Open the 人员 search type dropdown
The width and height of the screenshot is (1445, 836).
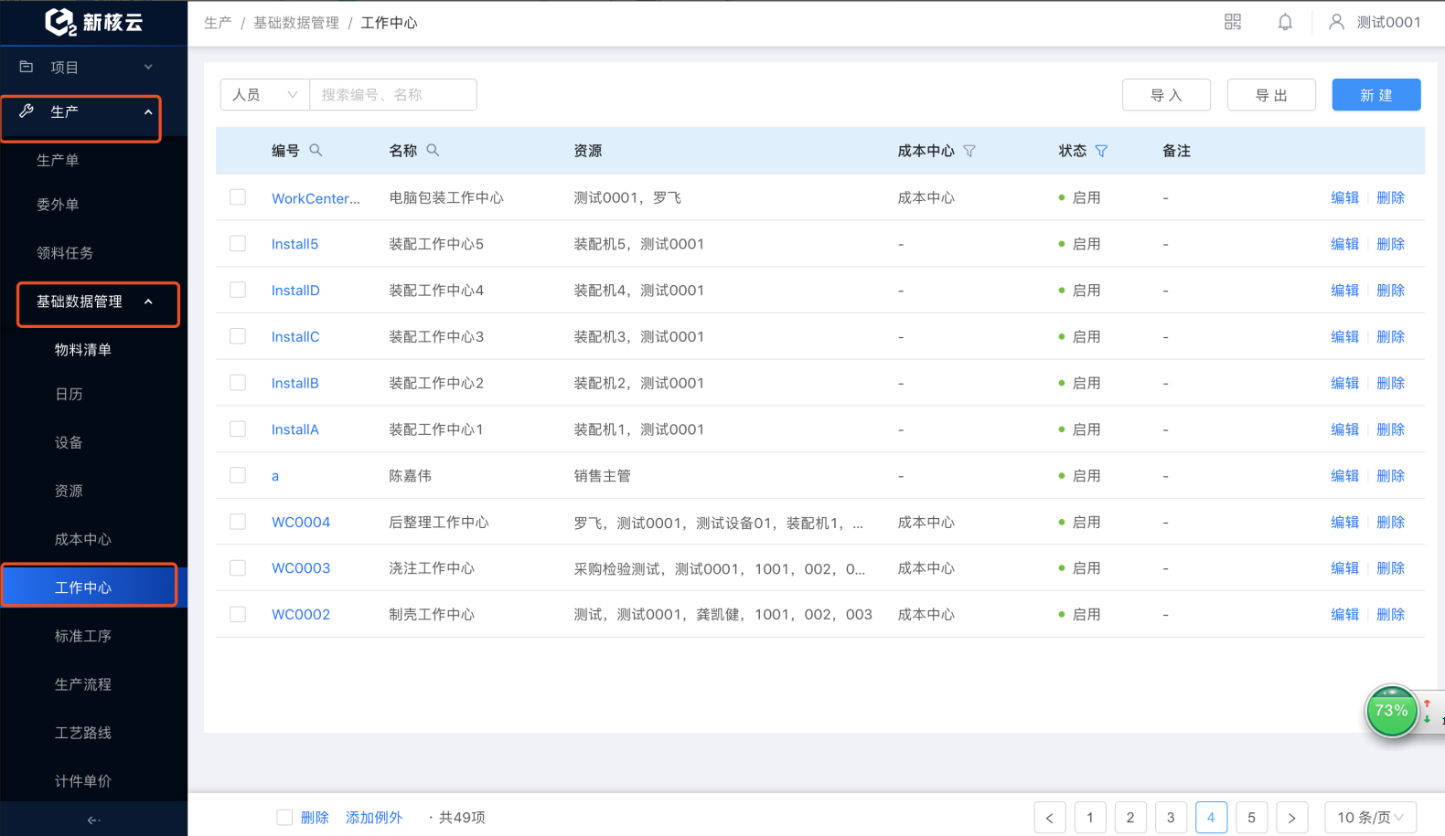tap(265, 94)
